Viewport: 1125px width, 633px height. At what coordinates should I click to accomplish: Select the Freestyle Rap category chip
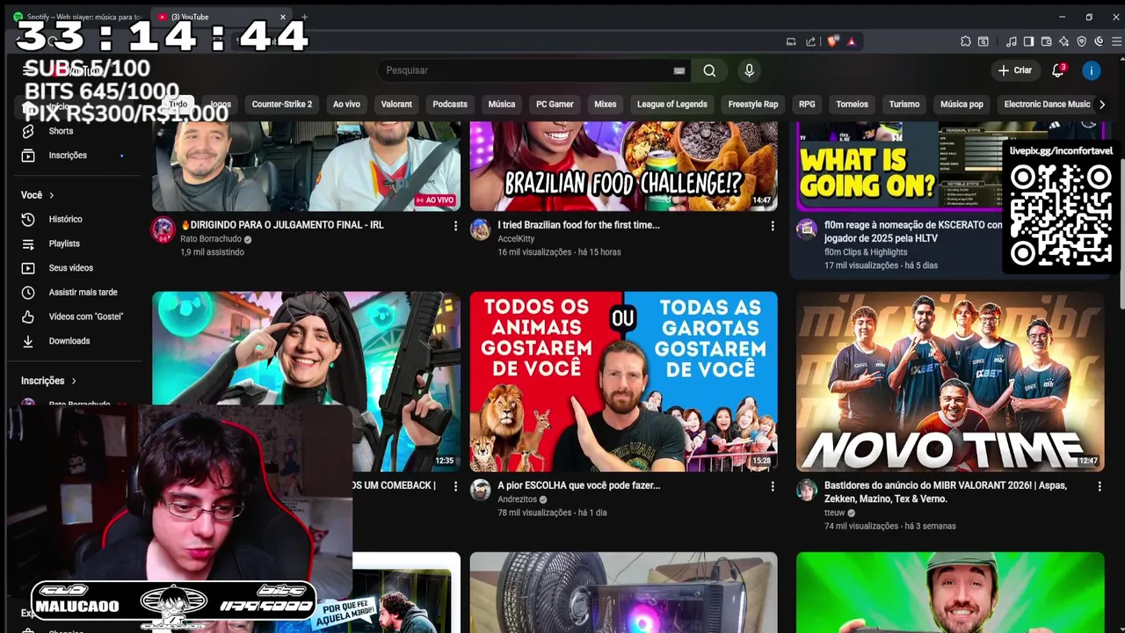753,104
